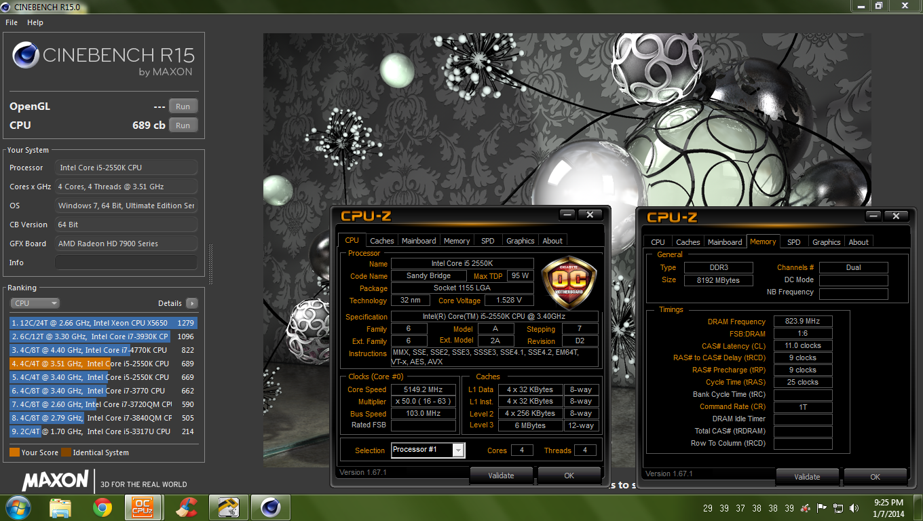
Task: Open the Help menu
Action: click(35, 22)
